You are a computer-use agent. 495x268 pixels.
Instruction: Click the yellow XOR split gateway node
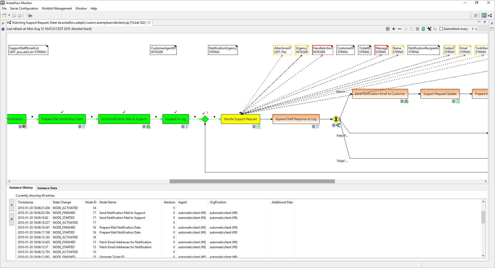click(336, 119)
